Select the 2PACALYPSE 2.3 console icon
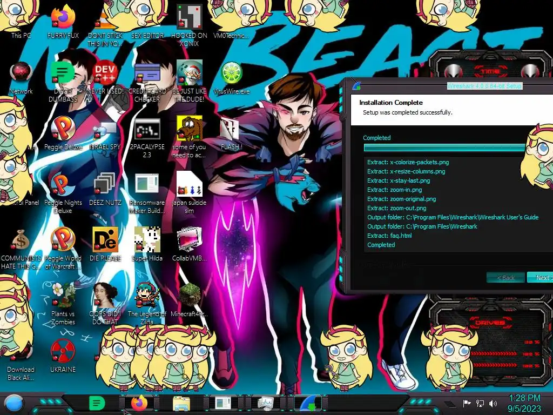The image size is (553, 415). click(147, 138)
